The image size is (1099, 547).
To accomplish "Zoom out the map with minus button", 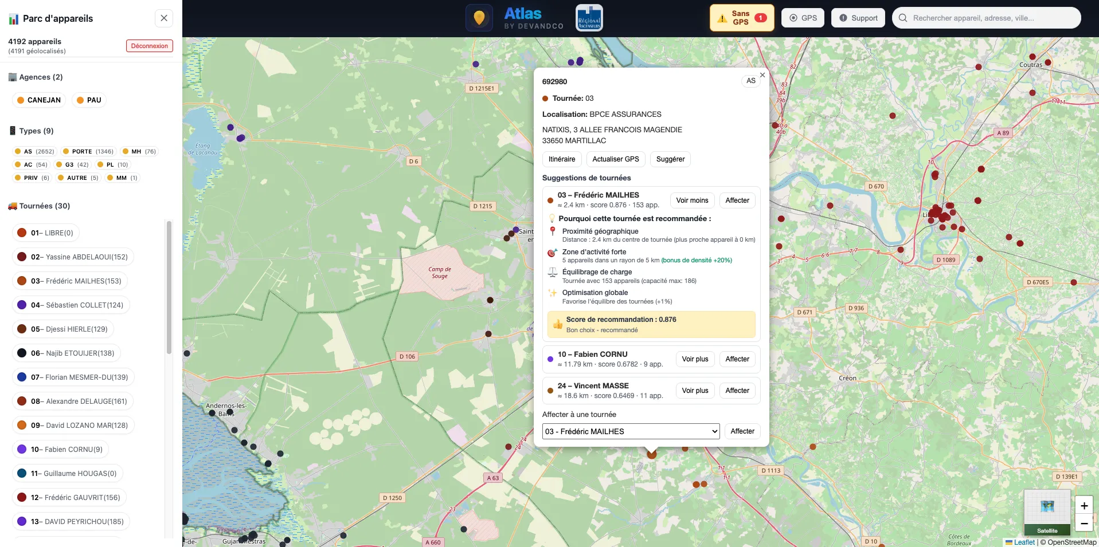I will (1084, 523).
